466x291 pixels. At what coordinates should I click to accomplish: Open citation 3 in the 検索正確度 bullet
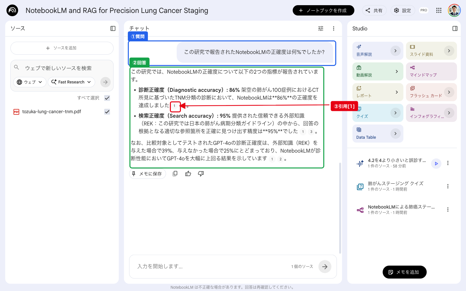coord(311,132)
